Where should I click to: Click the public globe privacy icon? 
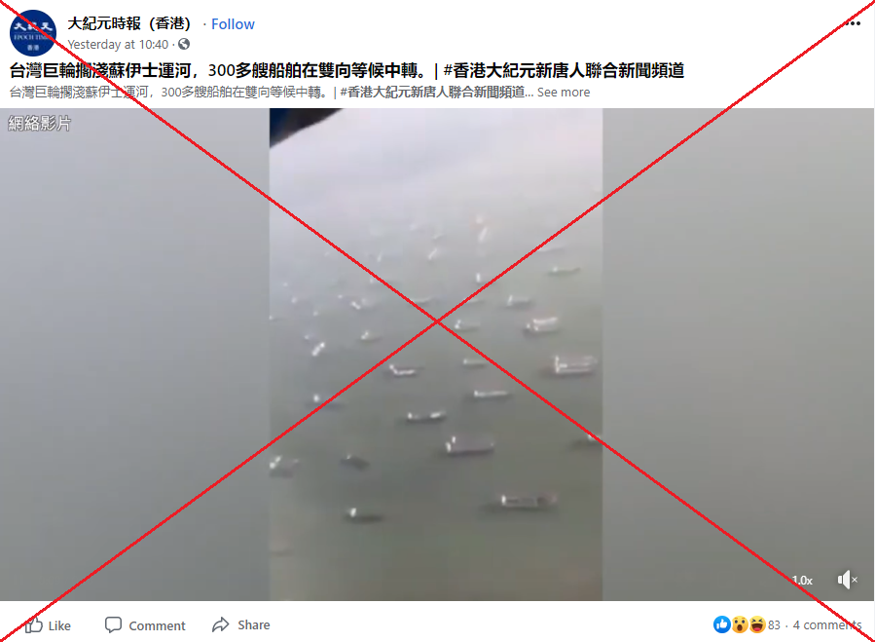[x=184, y=44]
